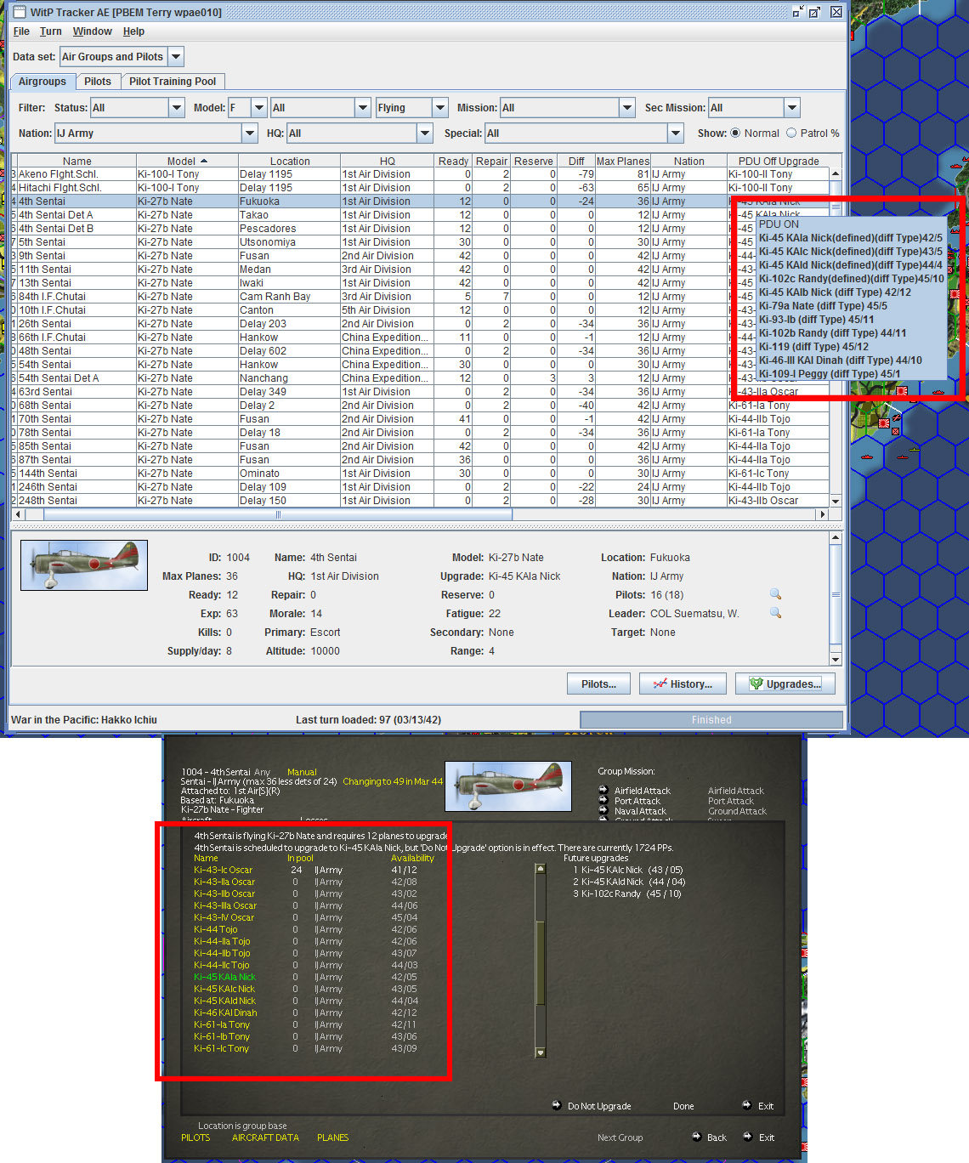This screenshot has height=1163, width=969.
Task: Open the Data set dropdown
Action: [x=176, y=56]
